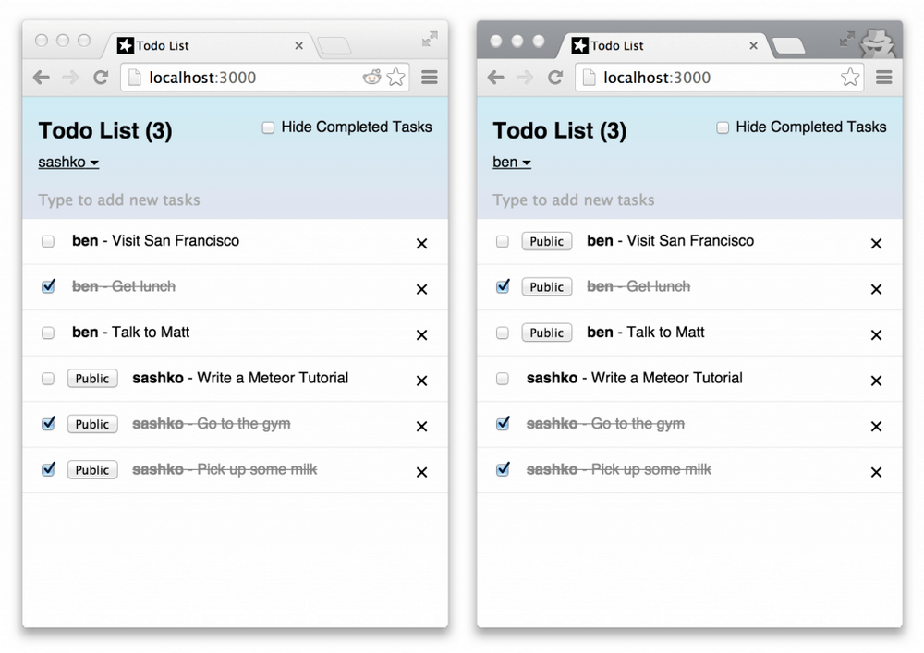Toggle Public button on 'Go to the gym'
The width and height of the screenshot is (924, 653).
pyautogui.click(x=92, y=424)
